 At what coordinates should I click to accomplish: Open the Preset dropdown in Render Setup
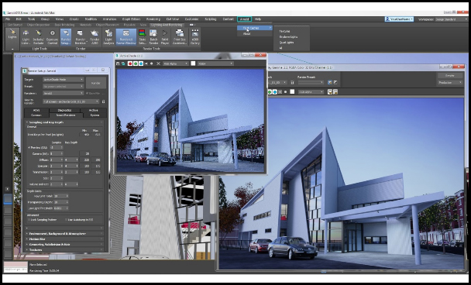point(63,86)
